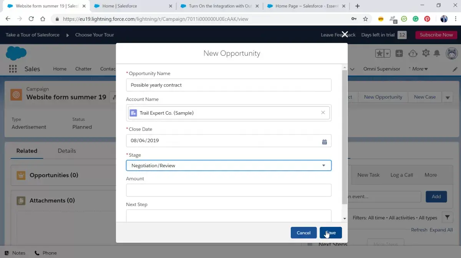Click the Expand All link
Image resolution: width=461 pixels, height=258 pixels.
pyautogui.click(x=441, y=230)
